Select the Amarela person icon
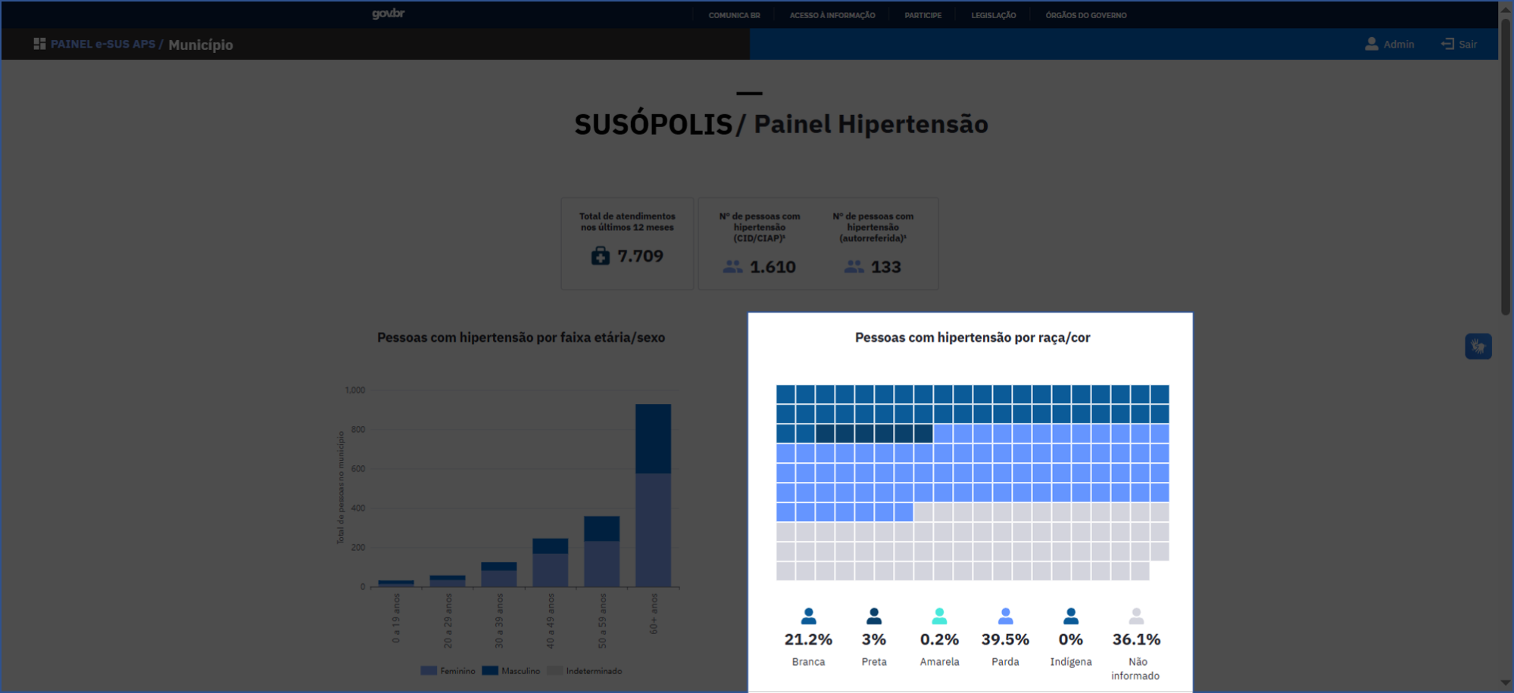This screenshot has width=1514, height=693. 939,616
